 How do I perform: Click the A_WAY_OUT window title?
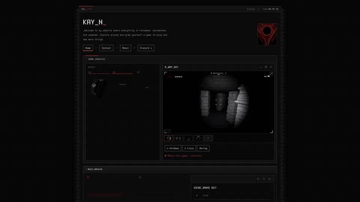coord(171,67)
